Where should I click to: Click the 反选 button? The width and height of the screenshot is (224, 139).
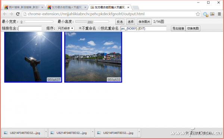coord(120,22)
